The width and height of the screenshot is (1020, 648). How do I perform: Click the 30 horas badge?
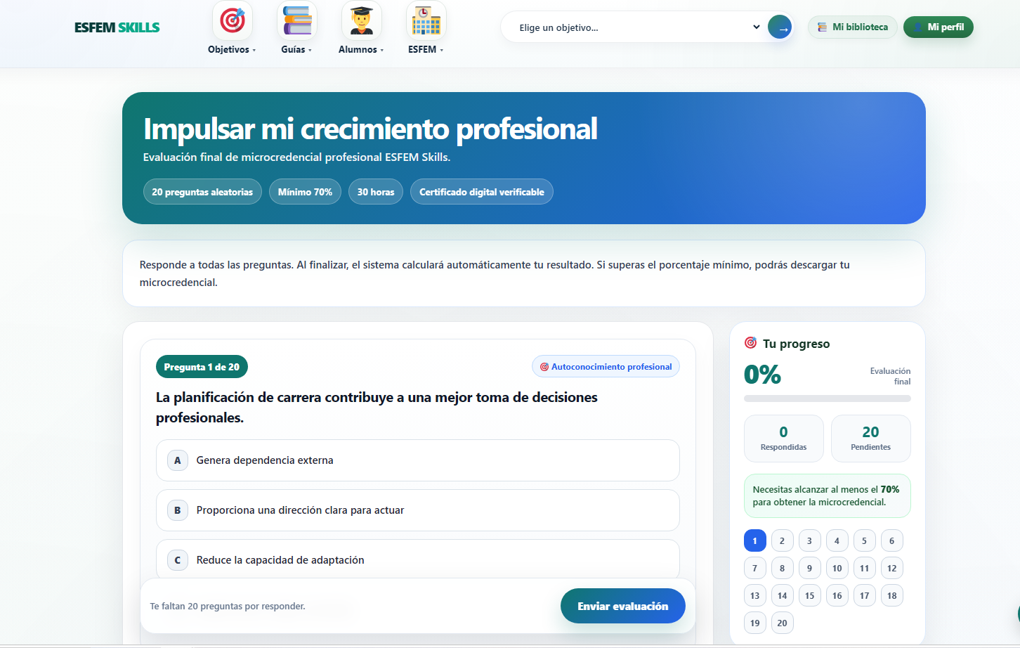pyautogui.click(x=376, y=192)
